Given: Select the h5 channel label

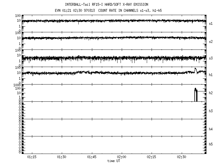Looking at the screenshot, I should (x=211, y=145).
